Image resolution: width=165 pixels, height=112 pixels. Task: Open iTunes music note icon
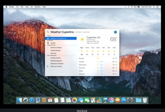pyautogui.click(x=111, y=100)
